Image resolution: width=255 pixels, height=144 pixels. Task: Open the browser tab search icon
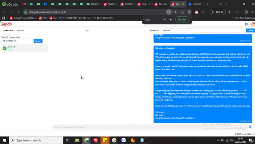pos(220,4)
